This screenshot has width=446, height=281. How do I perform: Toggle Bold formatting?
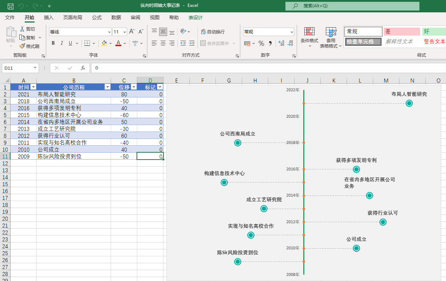point(53,43)
